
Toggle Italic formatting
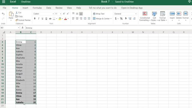(x=39, y=19)
